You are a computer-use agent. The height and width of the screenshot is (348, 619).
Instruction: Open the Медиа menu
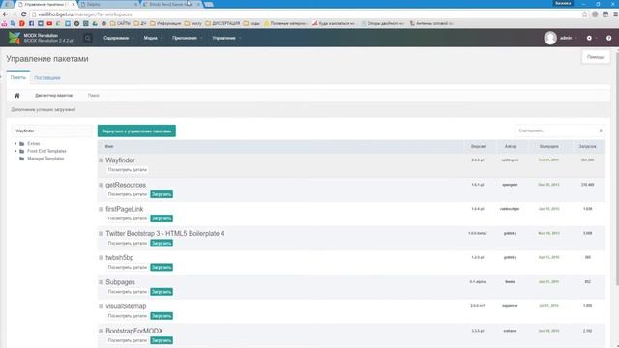pyautogui.click(x=153, y=38)
